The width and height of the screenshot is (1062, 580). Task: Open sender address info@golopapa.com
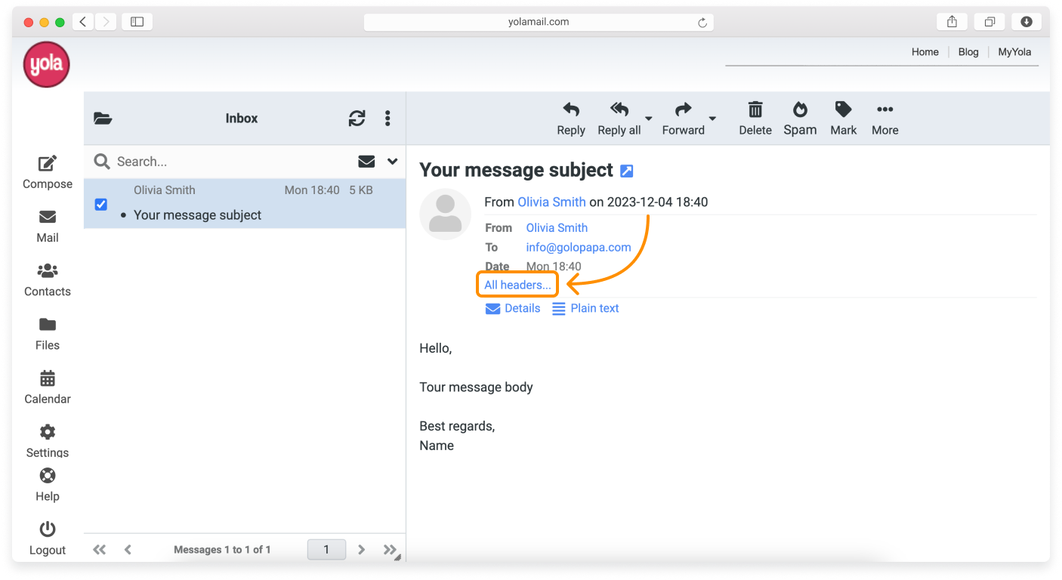[578, 247]
